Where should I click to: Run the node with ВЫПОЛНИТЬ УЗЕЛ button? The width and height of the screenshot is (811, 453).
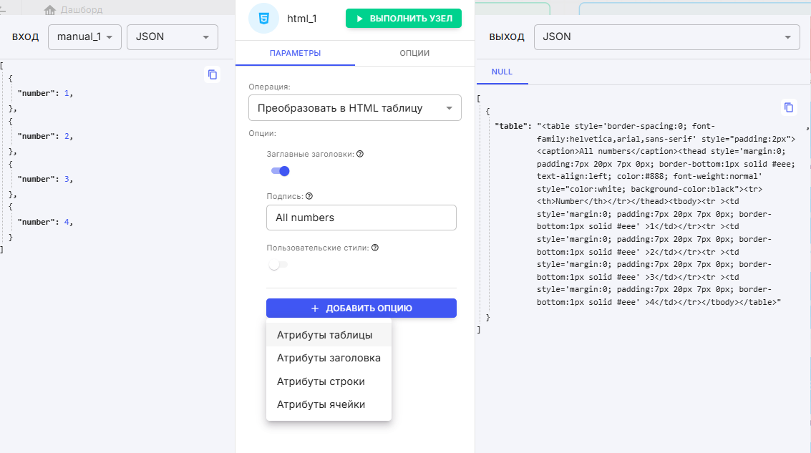pyautogui.click(x=403, y=18)
